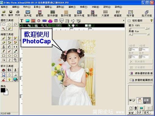Select the base layer thumbnail
Viewport: 155px width, 116px height.
coord(140,100)
